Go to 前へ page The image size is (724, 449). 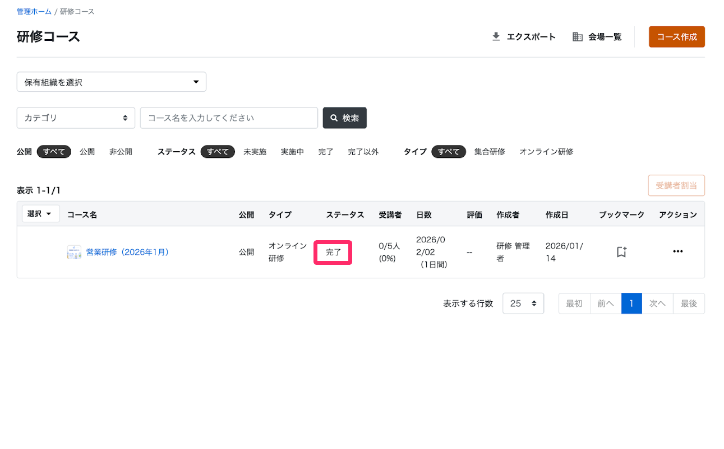(606, 303)
